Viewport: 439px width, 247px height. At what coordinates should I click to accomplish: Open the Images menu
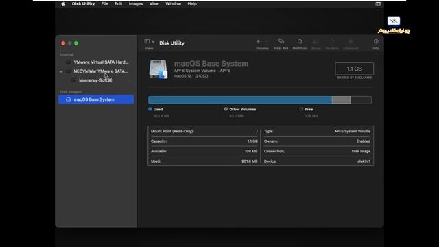point(136,4)
